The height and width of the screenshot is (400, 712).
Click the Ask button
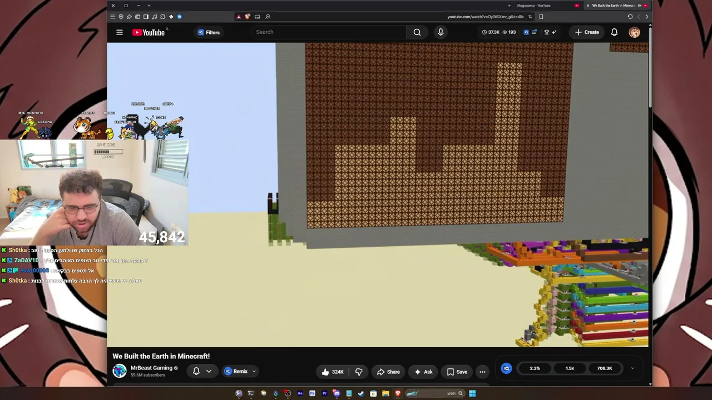(423, 372)
